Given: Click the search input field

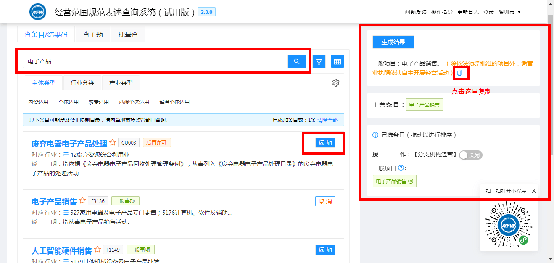Looking at the screenshot, I should tap(155, 61).
